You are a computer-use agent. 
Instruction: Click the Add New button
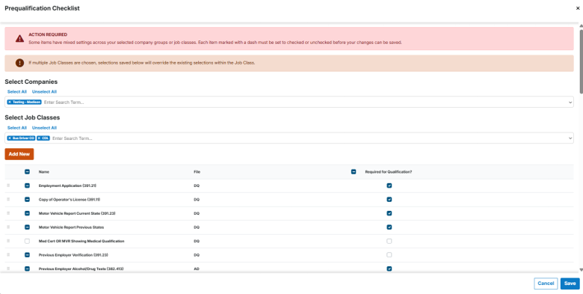click(19, 154)
